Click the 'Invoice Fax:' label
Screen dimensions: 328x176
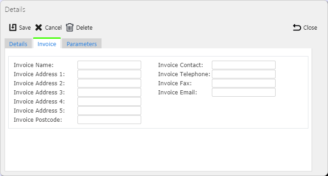tap(175, 83)
